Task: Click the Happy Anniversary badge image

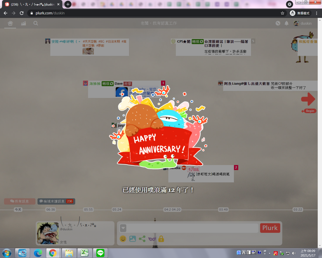Action: (158, 128)
